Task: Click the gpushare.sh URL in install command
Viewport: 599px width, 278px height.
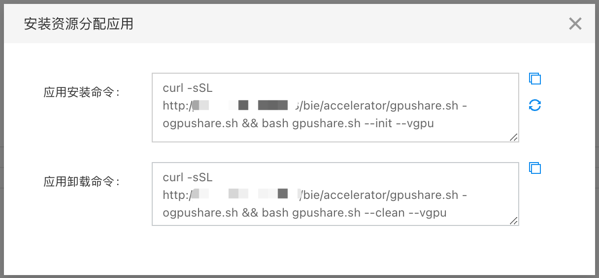Action: (x=311, y=106)
